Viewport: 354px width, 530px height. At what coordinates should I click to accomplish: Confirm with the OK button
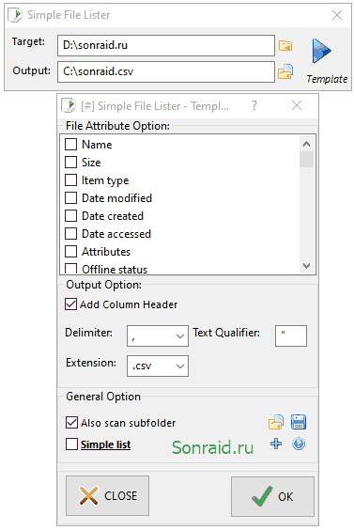pyautogui.click(x=272, y=496)
